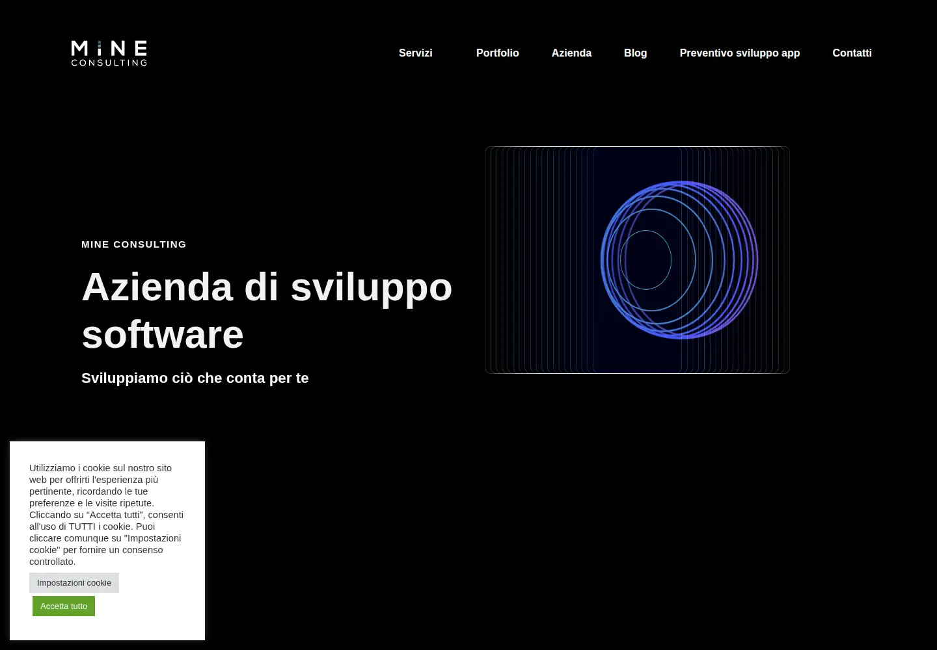
Task: Visit the Blog section
Action: pos(635,53)
